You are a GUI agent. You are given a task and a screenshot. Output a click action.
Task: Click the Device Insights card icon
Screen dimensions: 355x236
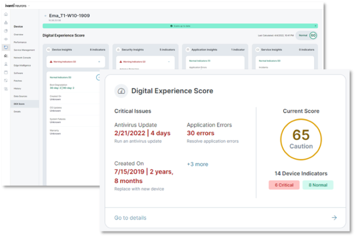click(48, 50)
